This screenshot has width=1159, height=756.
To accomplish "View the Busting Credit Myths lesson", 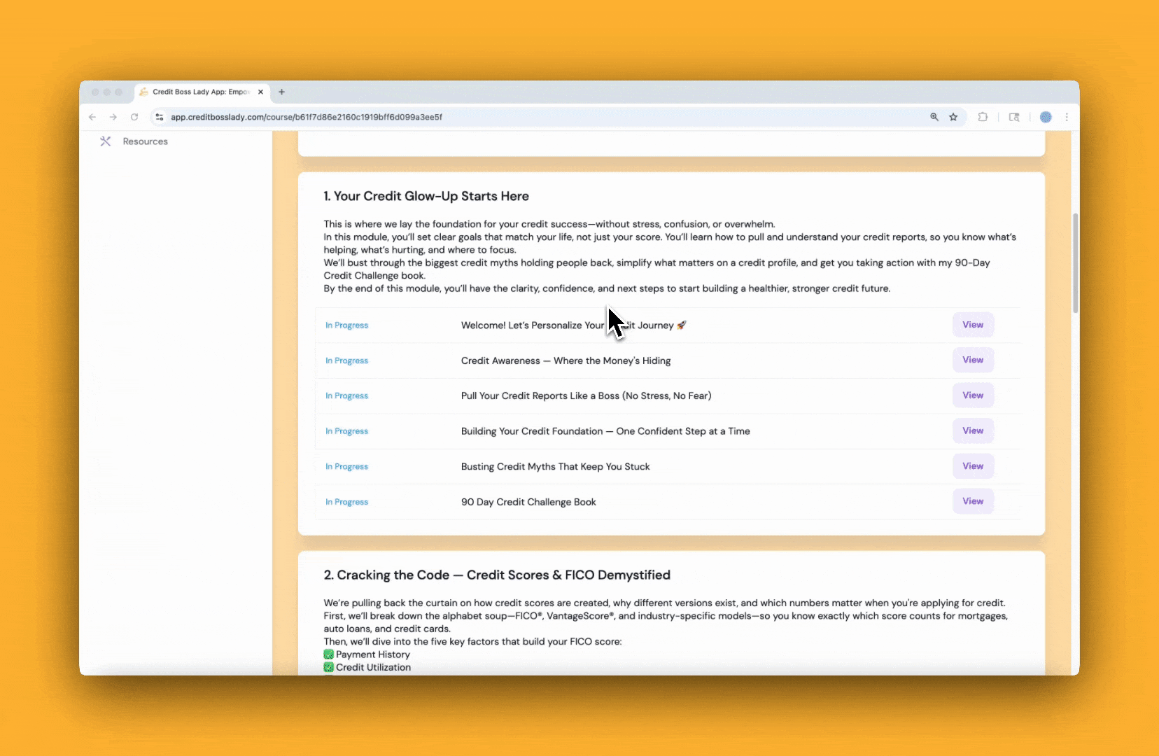I will coord(973,465).
